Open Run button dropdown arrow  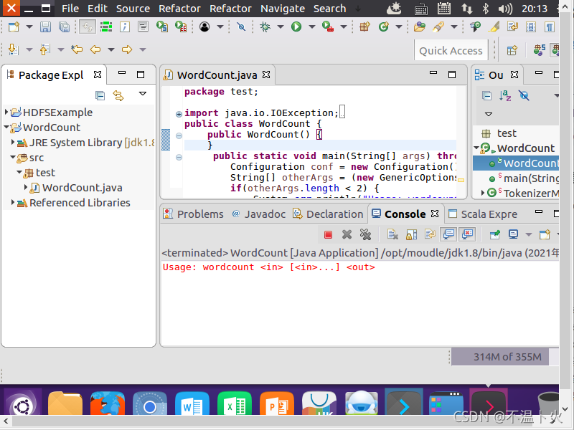[312, 27]
